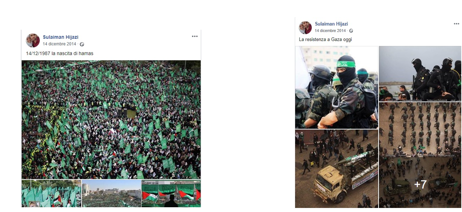Open the aerial rally thumbnail in the left post
462x212 pixels.
pos(111,194)
